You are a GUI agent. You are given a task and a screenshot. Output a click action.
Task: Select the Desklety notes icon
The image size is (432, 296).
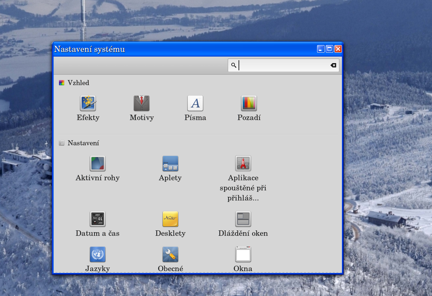point(170,219)
